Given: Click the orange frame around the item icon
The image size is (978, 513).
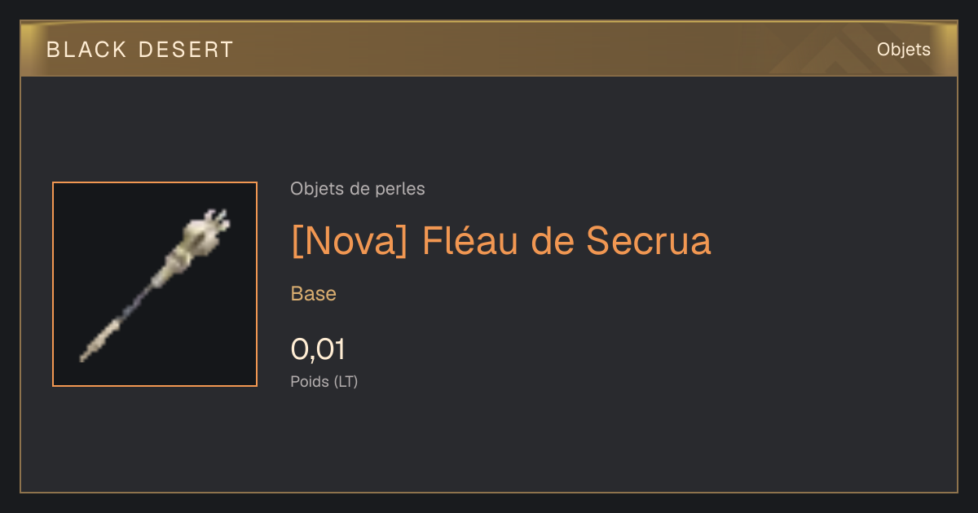Looking at the screenshot, I should [x=155, y=182].
